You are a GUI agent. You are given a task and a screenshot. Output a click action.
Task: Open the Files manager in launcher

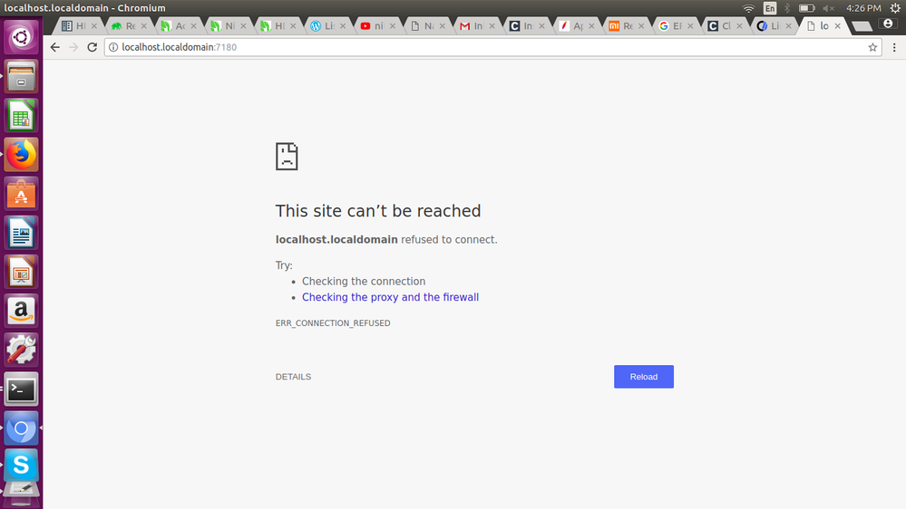pyautogui.click(x=22, y=76)
